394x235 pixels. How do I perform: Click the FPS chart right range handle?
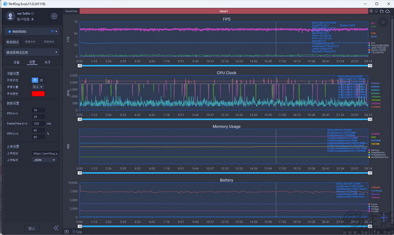coord(370,66)
